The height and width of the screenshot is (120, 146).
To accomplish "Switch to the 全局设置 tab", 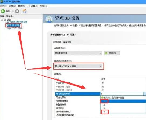I will [x=57, y=42].
